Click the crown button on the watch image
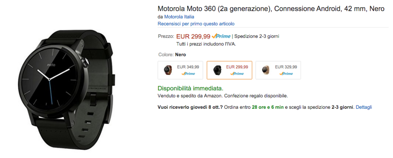 point(89,62)
